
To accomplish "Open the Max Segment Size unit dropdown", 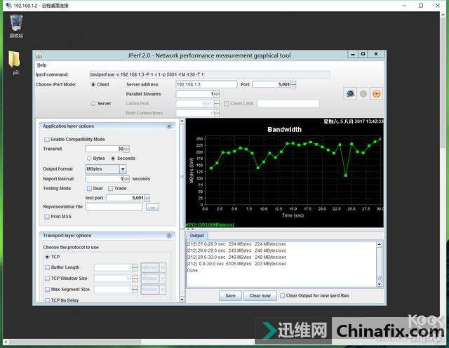I will click(x=163, y=290).
